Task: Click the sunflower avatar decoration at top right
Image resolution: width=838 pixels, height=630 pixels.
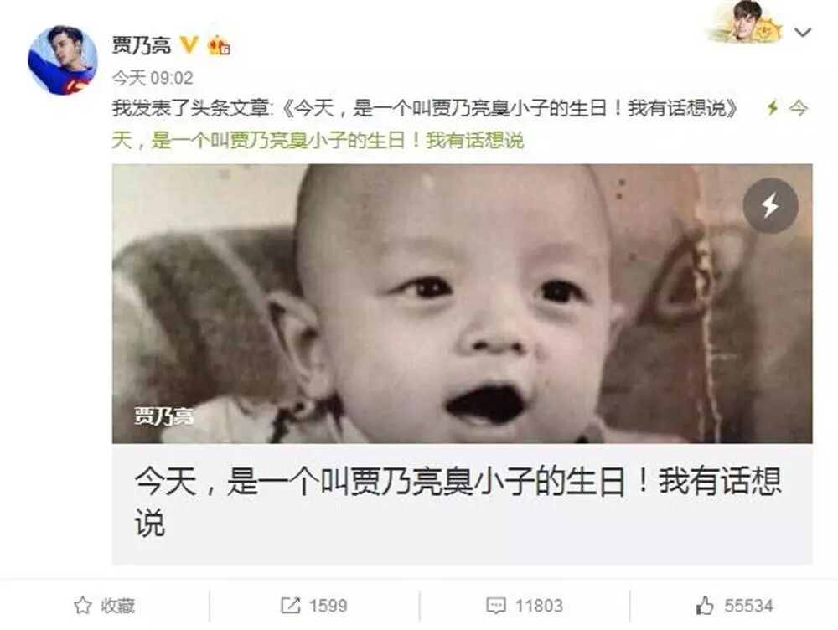Action: click(x=746, y=23)
